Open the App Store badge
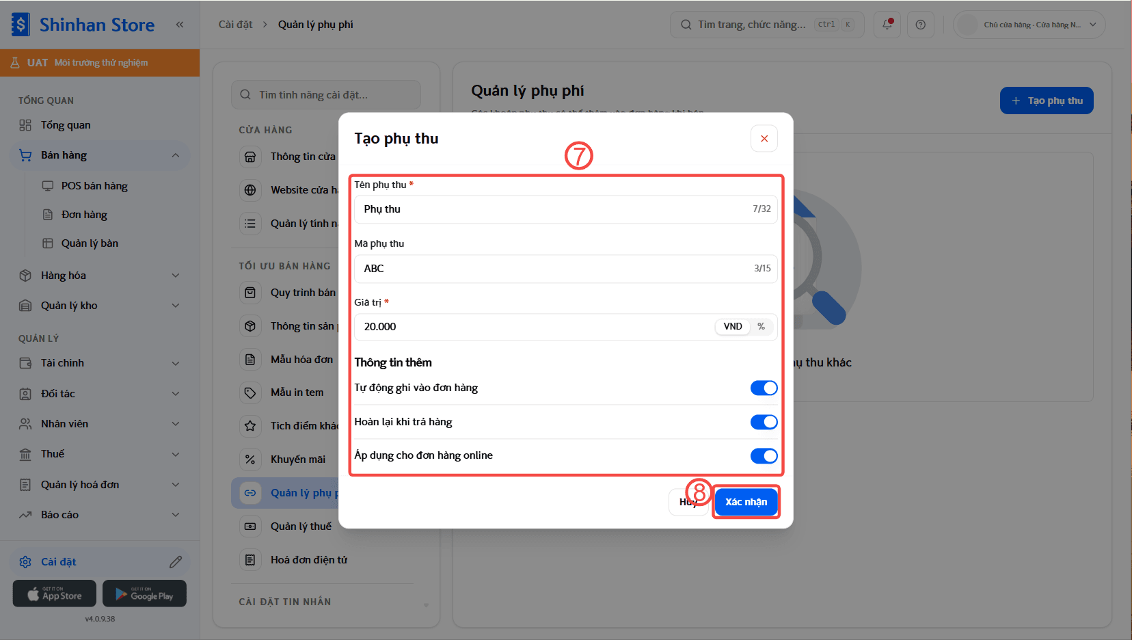Image resolution: width=1132 pixels, height=640 pixels. click(x=55, y=594)
